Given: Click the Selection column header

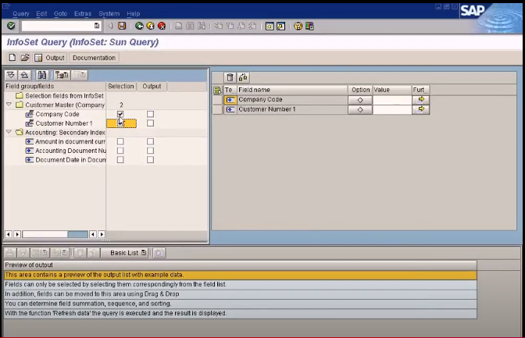Looking at the screenshot, I should click(x=121, y=87).
